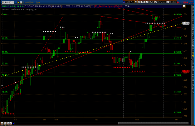This screenshot has height=126, width=195.
Task: Click the red 1.3384 price marker on axis
Action: [186, 71]
